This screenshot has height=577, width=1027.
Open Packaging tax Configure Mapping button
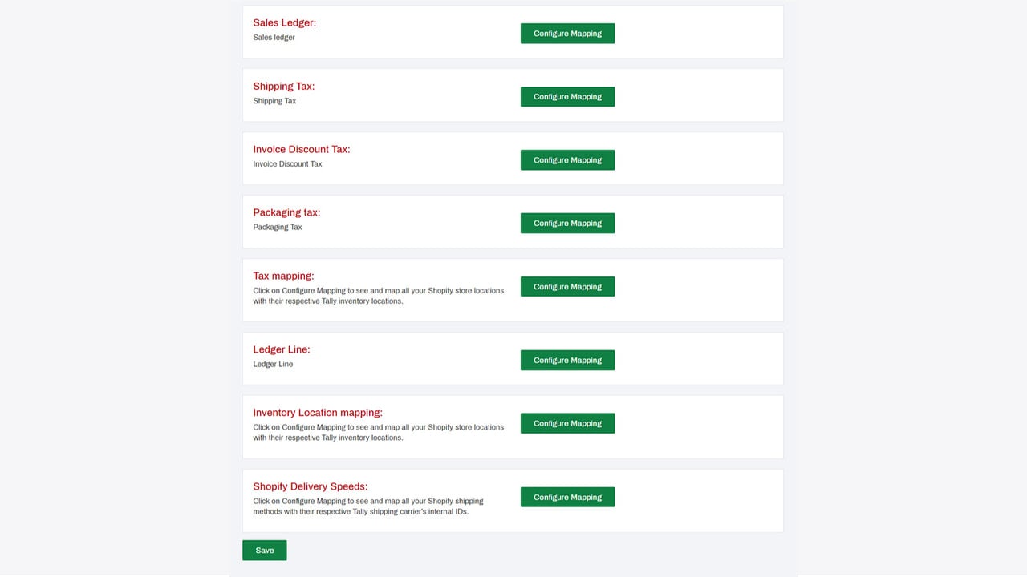(567, 224)
